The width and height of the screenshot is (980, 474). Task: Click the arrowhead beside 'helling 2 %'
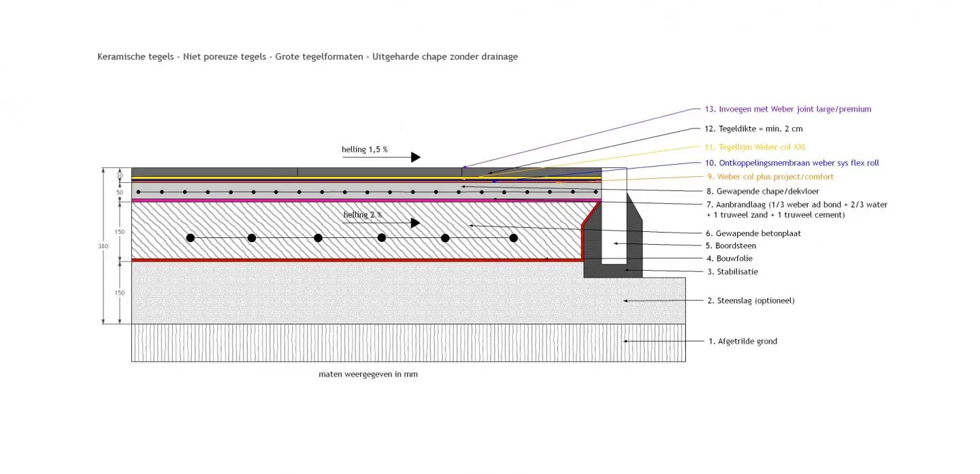point(415,223)
